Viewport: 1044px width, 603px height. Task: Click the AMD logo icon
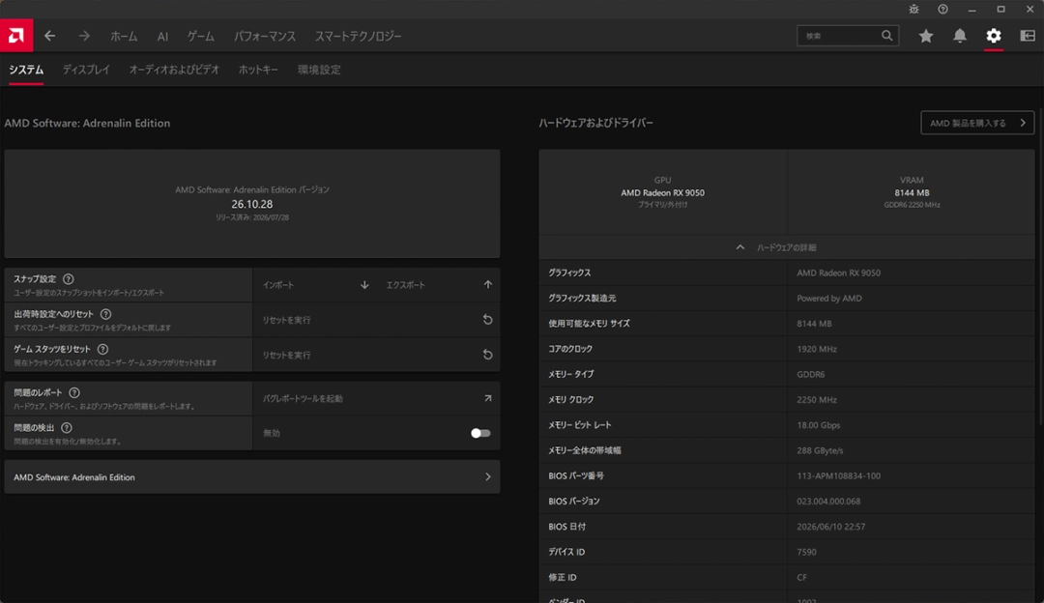point(16,36)
